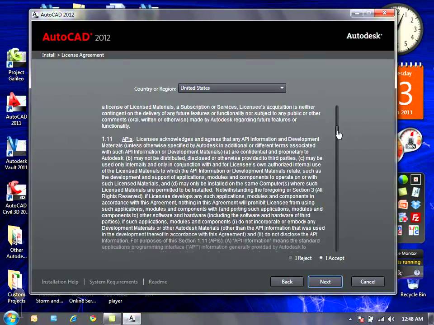Click the AutoCAD installer taskbar button
Viewport: 434px width, 325px height.
tap(132, 319)
